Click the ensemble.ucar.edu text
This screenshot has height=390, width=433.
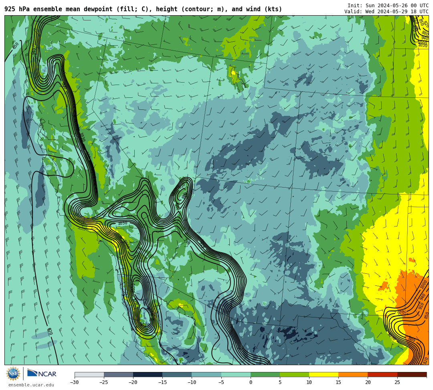point(31,385)
